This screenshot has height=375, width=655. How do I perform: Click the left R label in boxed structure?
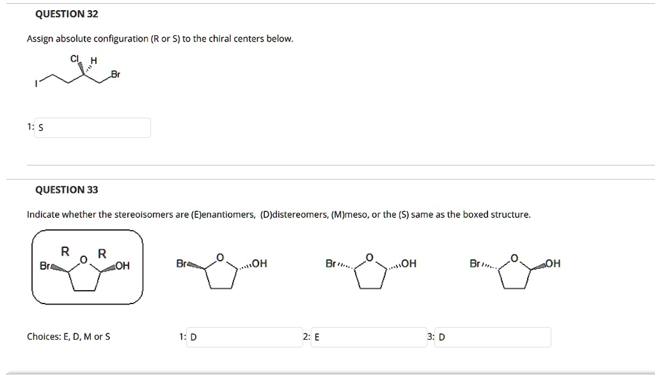65,251
